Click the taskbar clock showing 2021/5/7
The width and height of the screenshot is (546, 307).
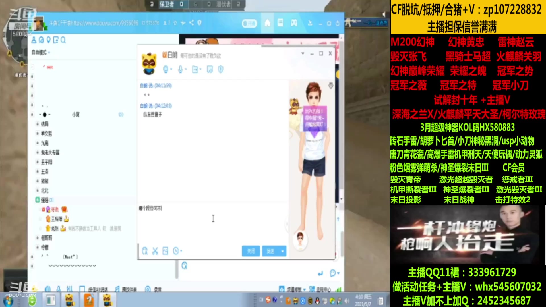click(363, 300)
